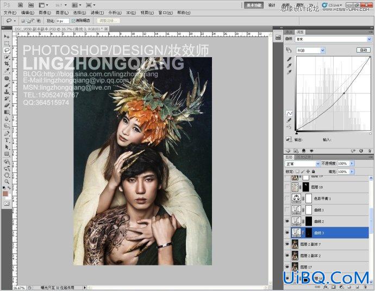Select the Zoom tool in toolbox
Screen dimensions: 375x291
(7, 182)
